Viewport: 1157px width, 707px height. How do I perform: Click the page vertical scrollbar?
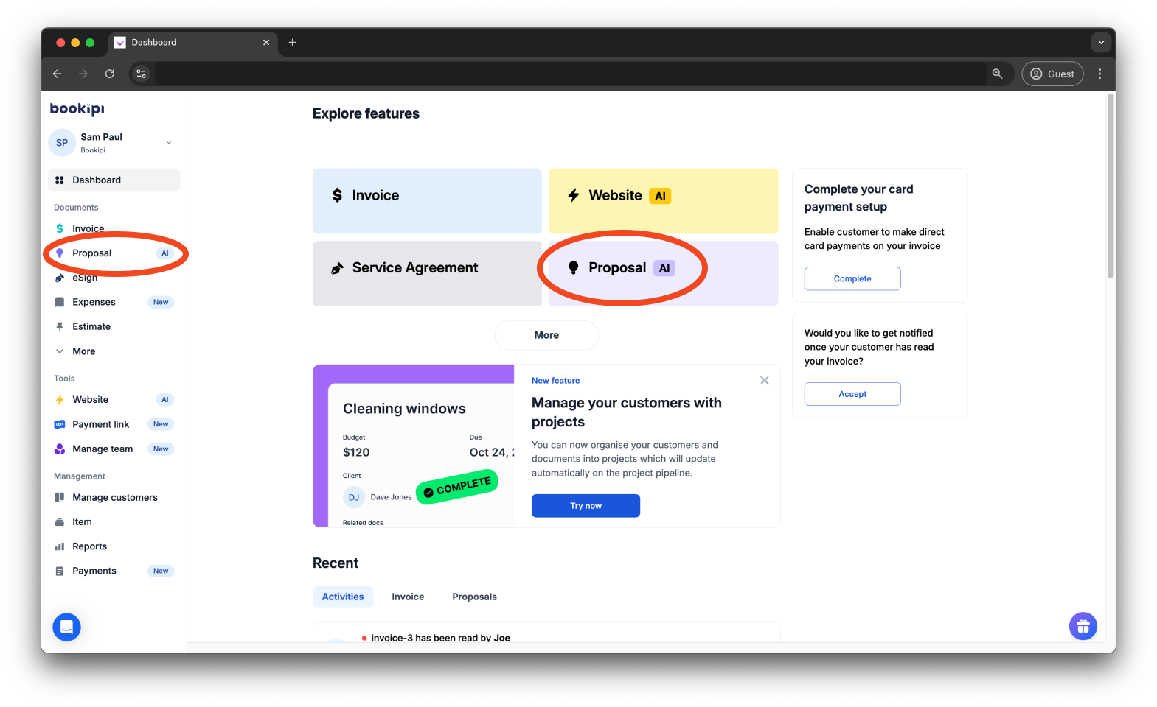pyautogui.click(x=1111, y=186)
